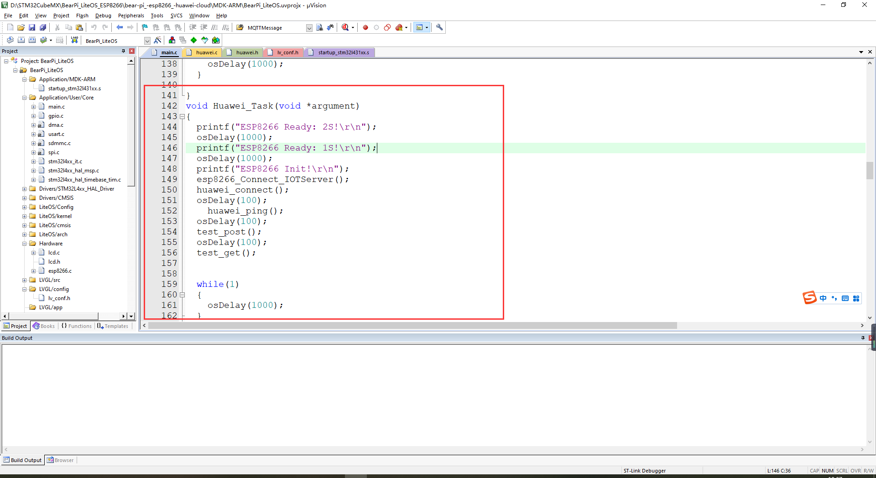876x478 pixels.
Task: Click the Manage Run-Time Environment green diamond
Action: 194,40
